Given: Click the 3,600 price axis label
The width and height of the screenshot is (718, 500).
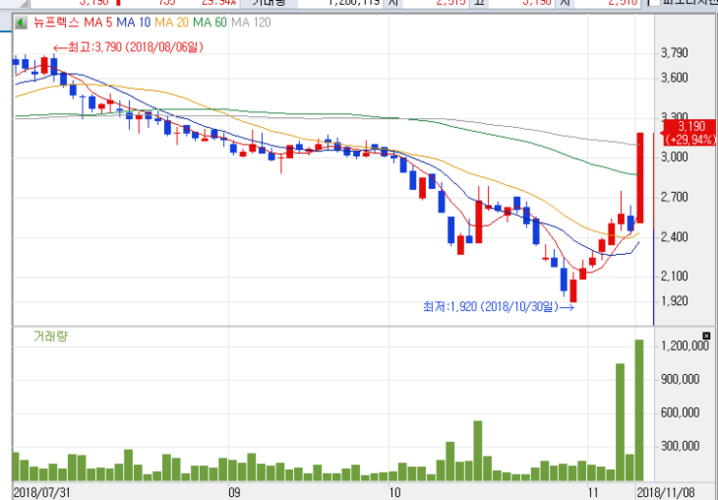Looking at the screenshot, I should click(x=674, y=78).
